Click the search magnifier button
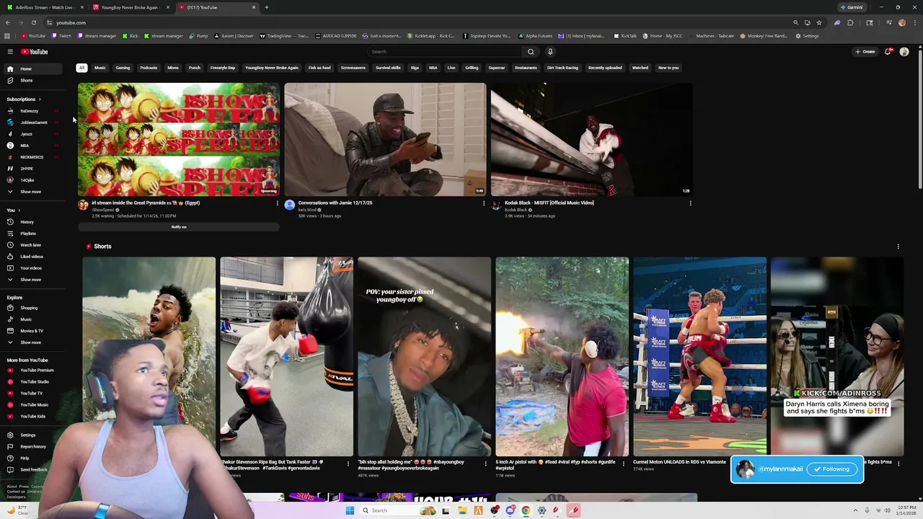The image size is (923, 519). coord(531,52)
